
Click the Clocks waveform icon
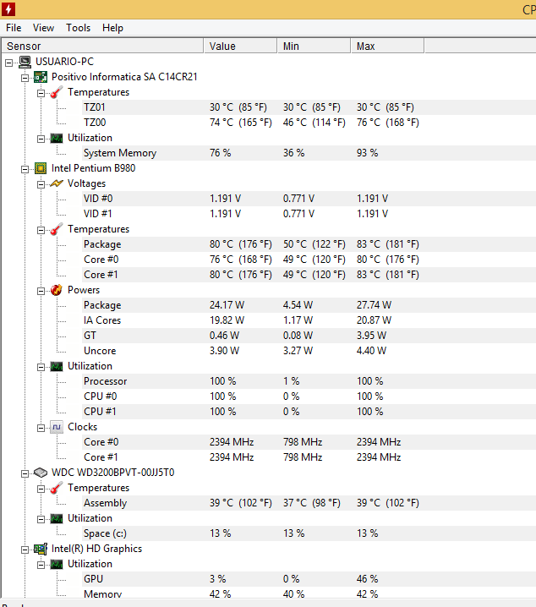click(x=57, y=427)
